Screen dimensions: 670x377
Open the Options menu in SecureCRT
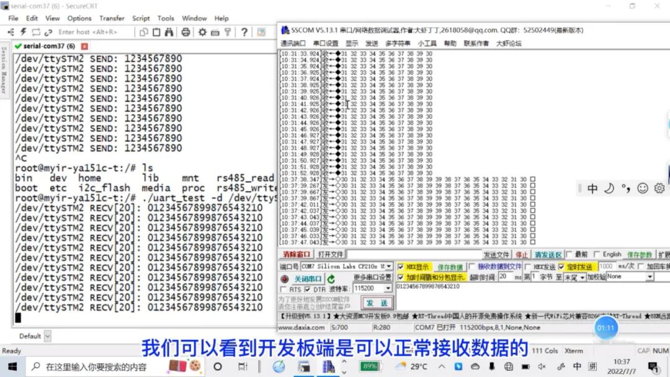(79, 19)
